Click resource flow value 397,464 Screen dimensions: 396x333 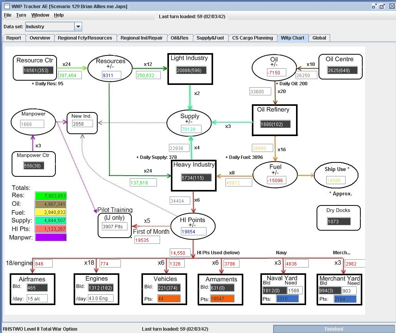coord(70,75)
